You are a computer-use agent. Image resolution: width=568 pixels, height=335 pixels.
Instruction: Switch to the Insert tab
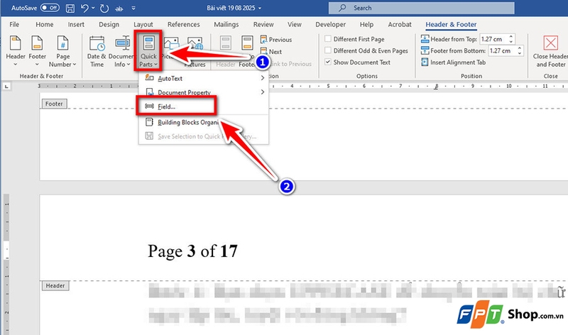(76, 24)
